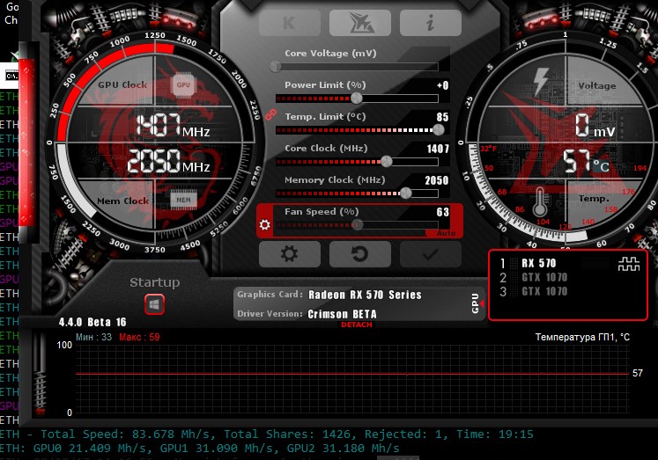Click the MEM chip icon in the clock gauge
The image size is (658, 460).
183,200
